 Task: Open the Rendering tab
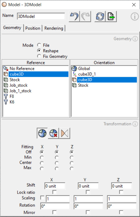point(54,28)
